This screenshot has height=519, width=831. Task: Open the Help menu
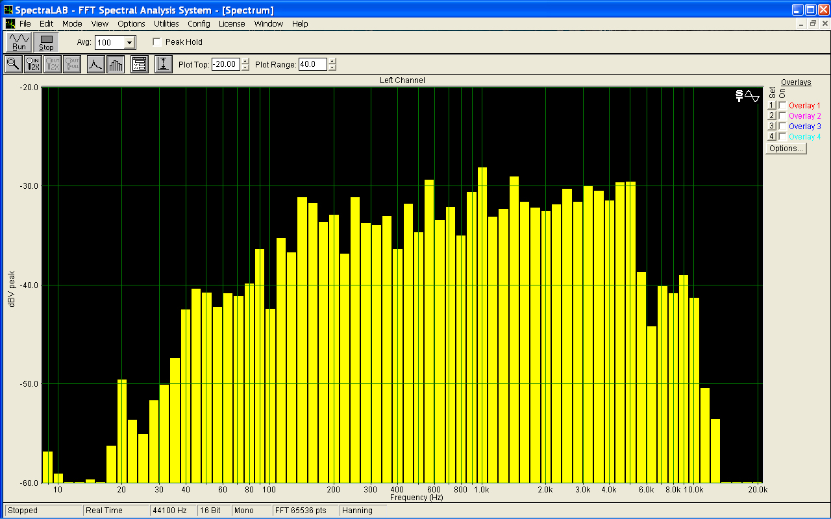[x=300, y=23]
